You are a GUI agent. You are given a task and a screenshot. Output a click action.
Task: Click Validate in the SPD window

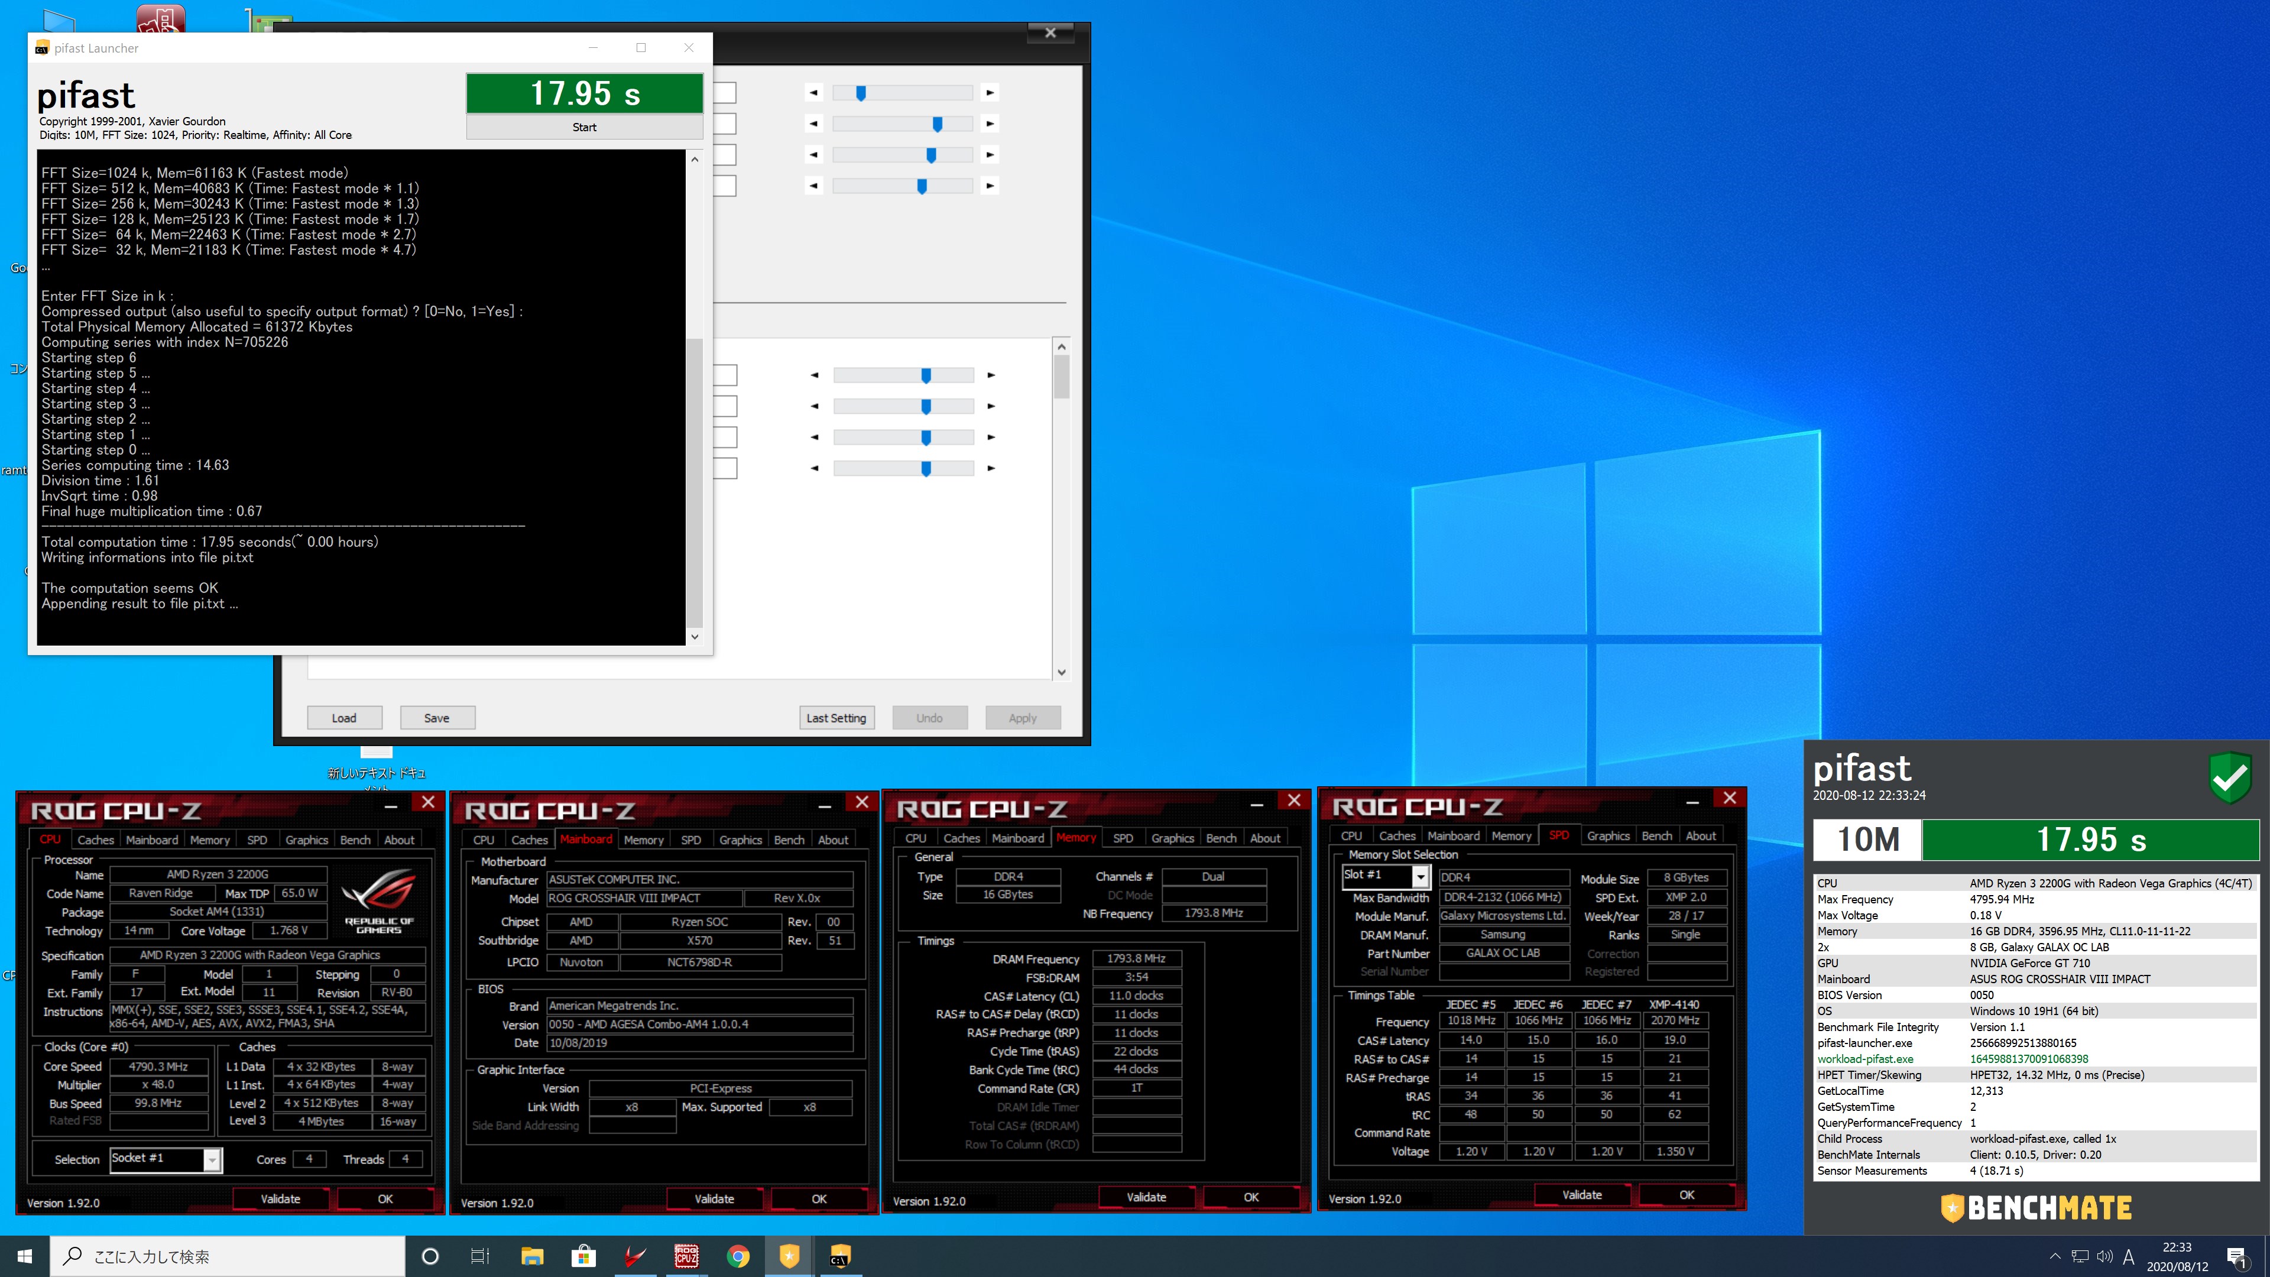(1582, 1194)
